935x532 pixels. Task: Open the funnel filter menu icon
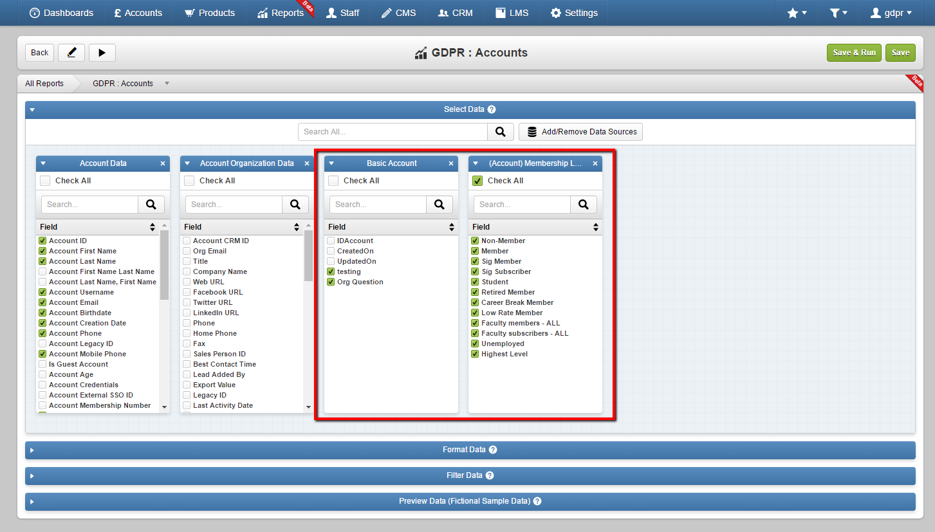[x=838, y=13]
